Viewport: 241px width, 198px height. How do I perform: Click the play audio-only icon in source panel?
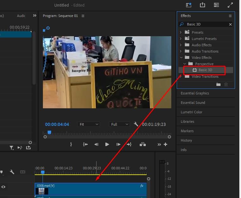[x=20, y=148]
